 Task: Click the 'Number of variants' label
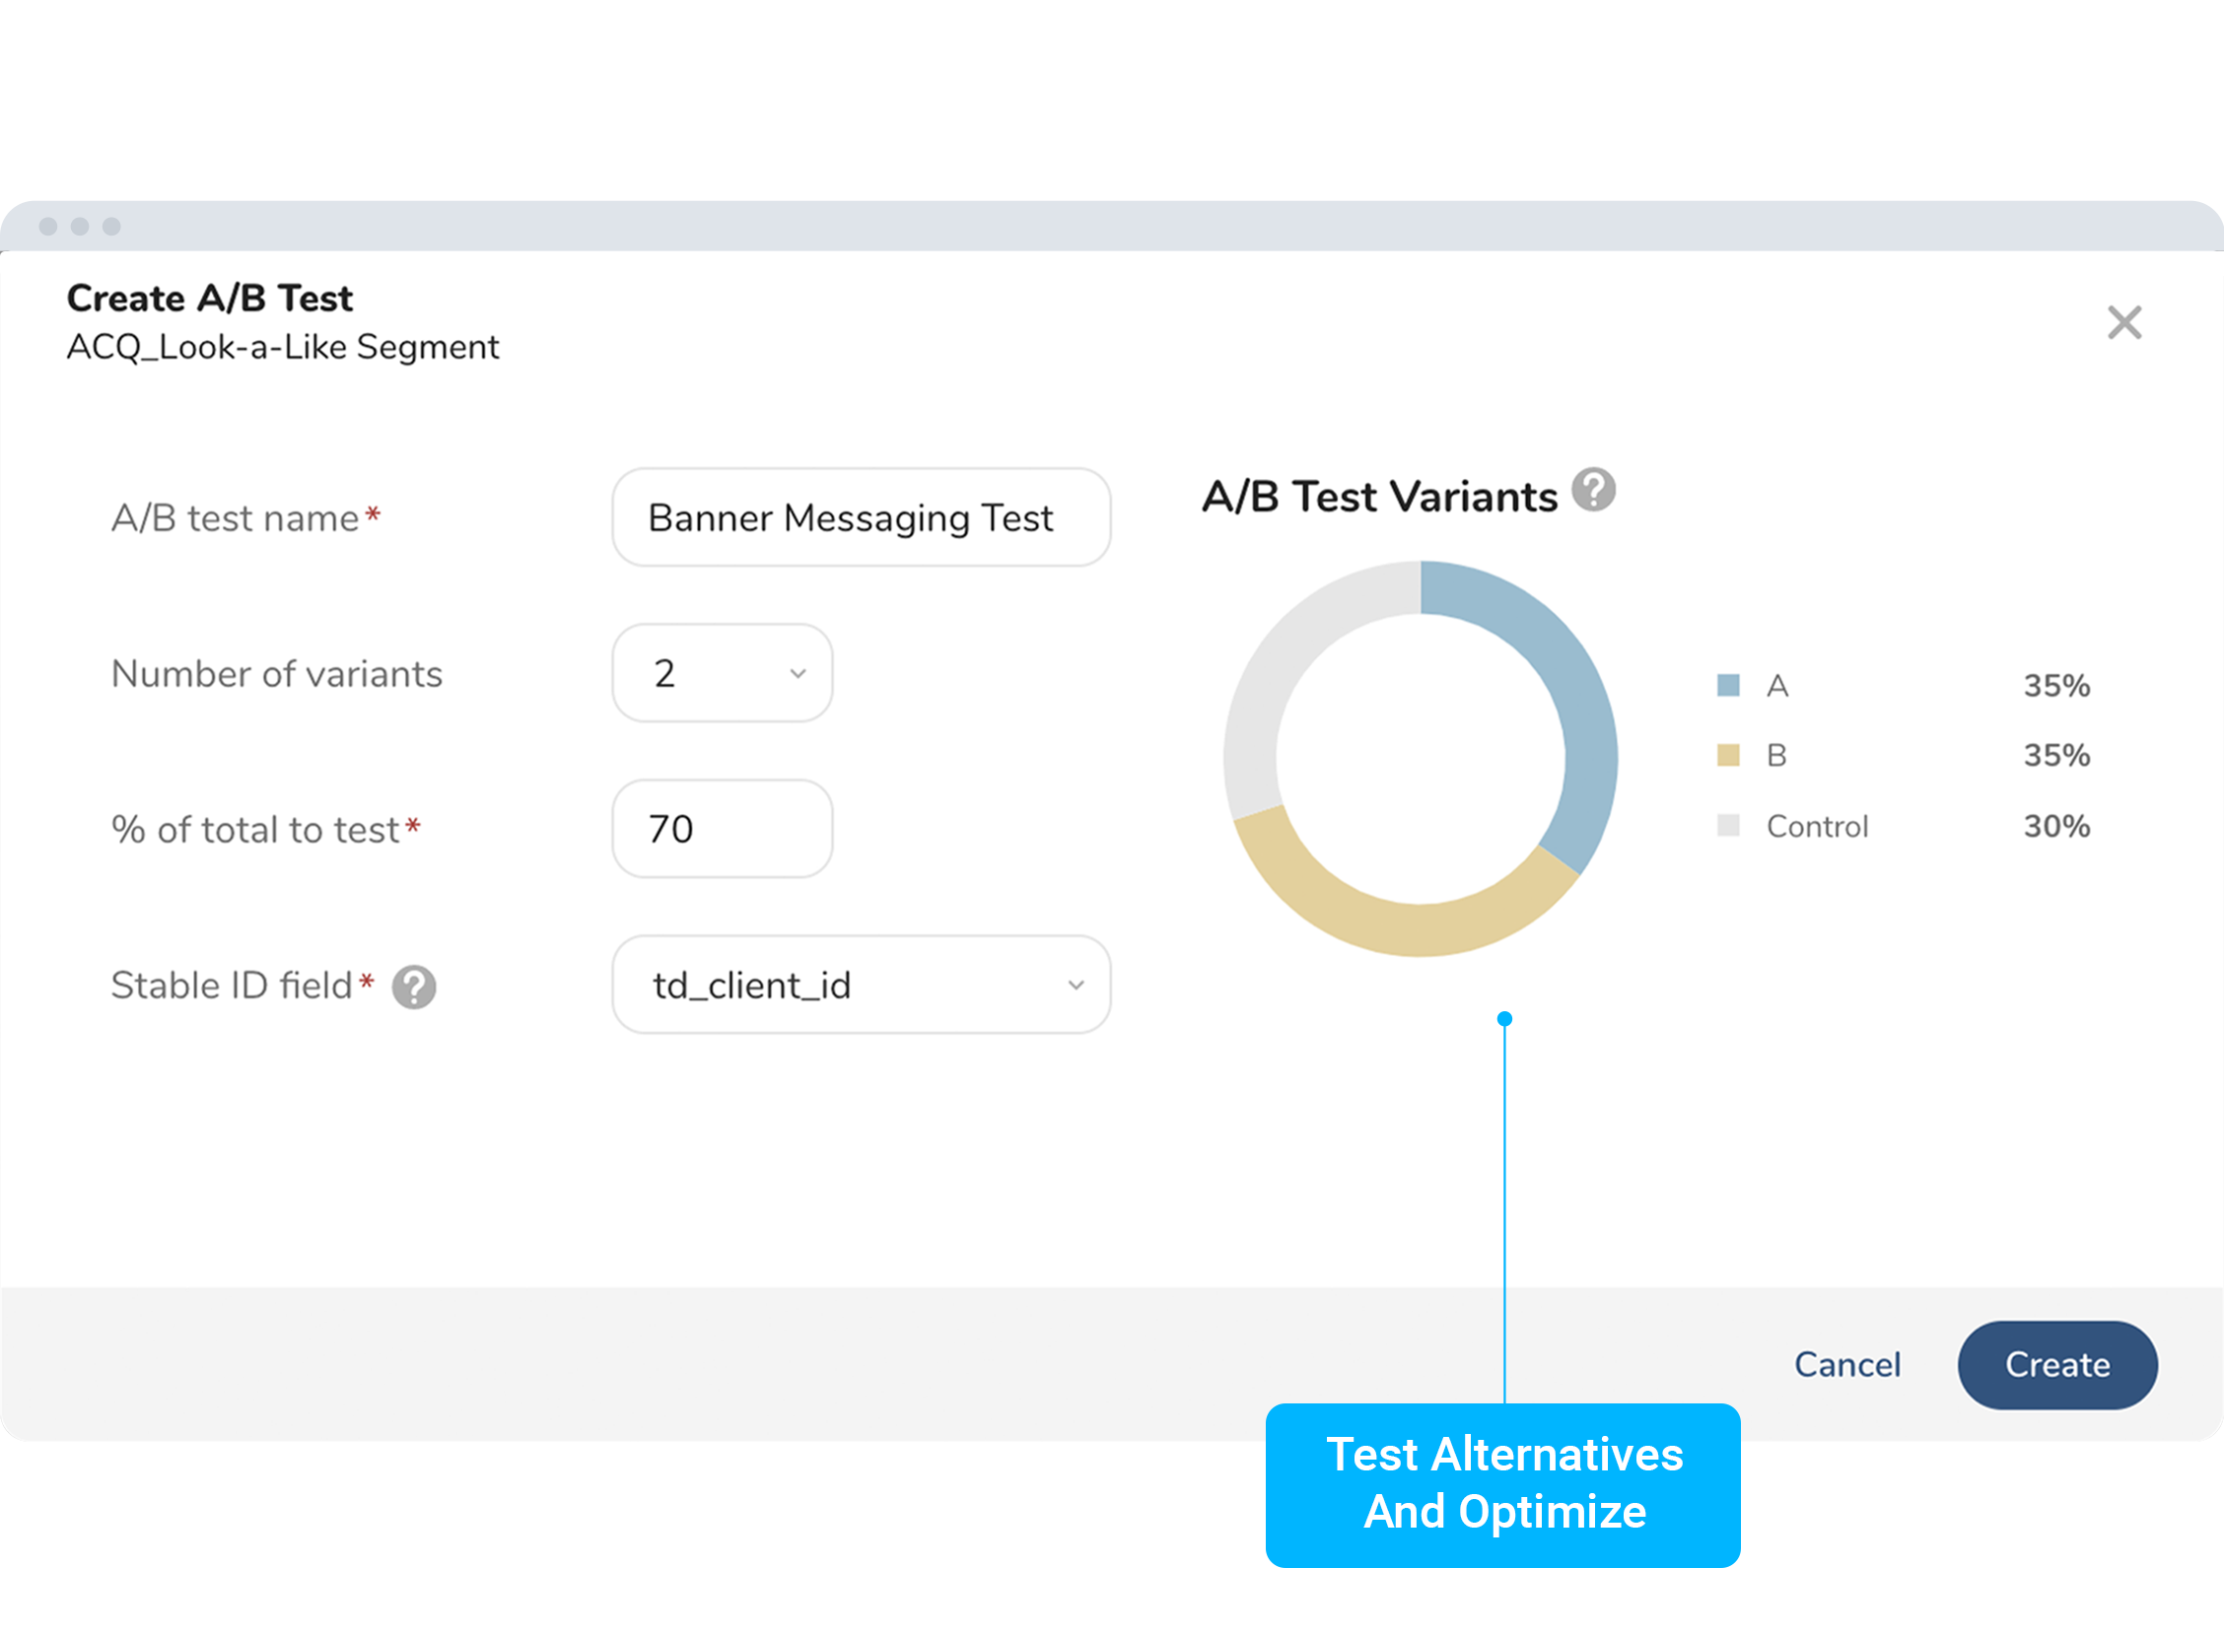276,674
